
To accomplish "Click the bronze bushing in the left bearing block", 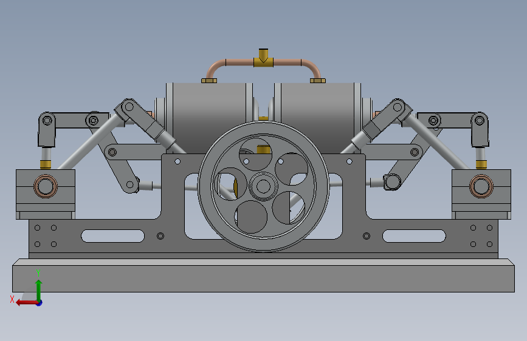I will (x=46, y=186).
